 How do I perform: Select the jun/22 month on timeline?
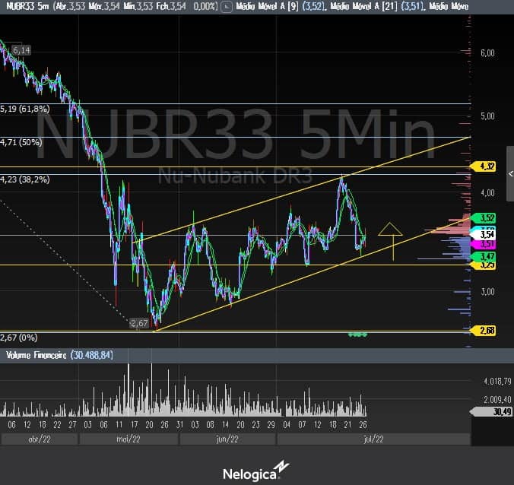(x=227, y=439)
